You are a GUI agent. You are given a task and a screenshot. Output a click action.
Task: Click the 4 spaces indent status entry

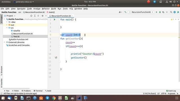click(171, 93)
